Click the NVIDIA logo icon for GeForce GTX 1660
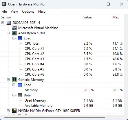The width and height of the screenshot is (128, 120). coord(14,111)
